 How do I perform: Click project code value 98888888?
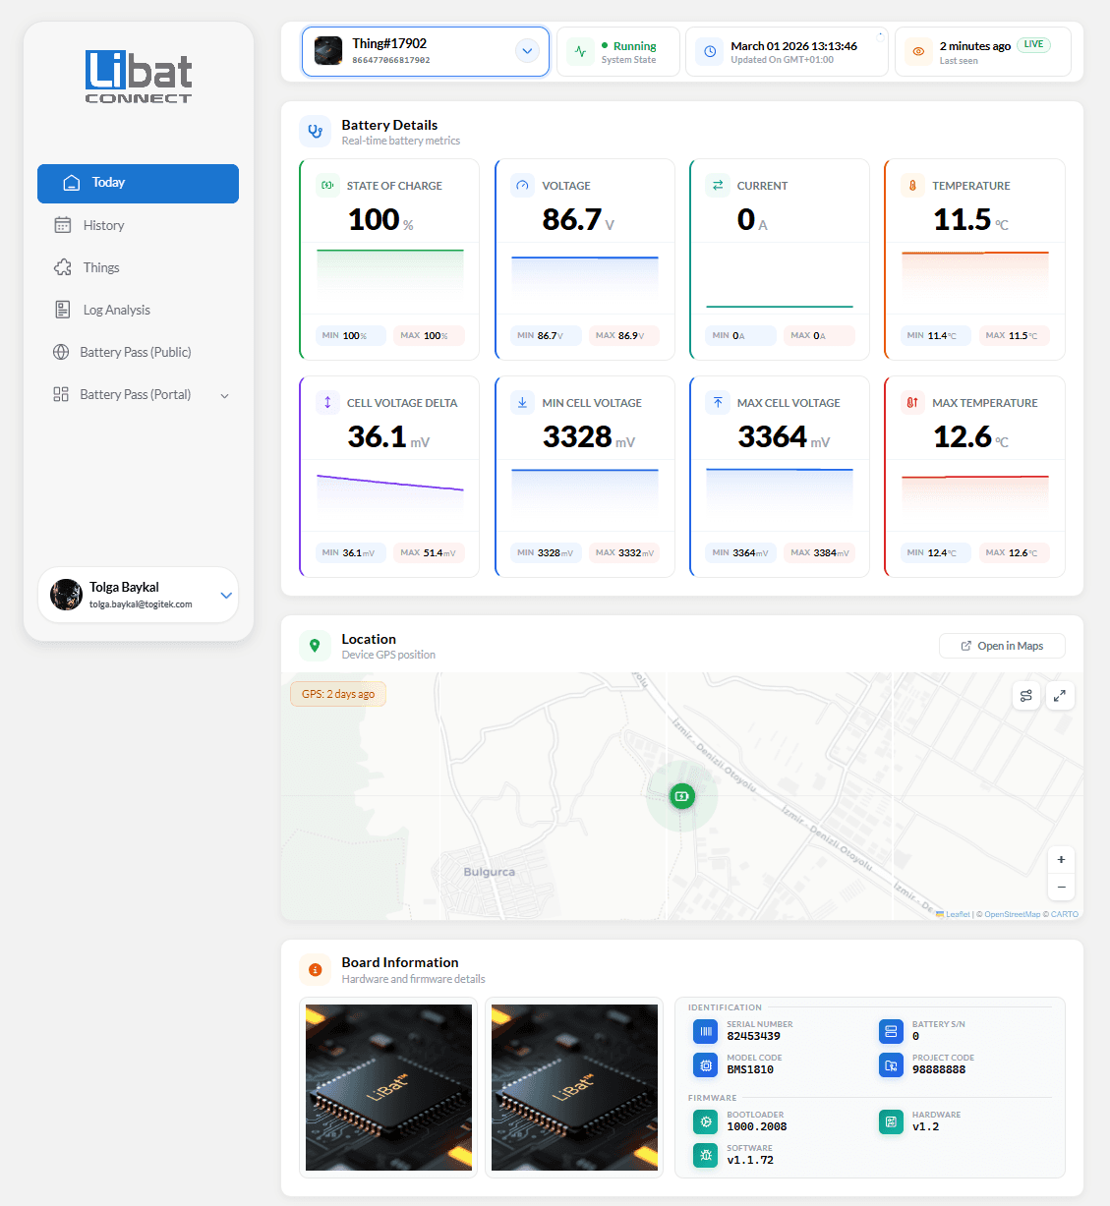939,1069
